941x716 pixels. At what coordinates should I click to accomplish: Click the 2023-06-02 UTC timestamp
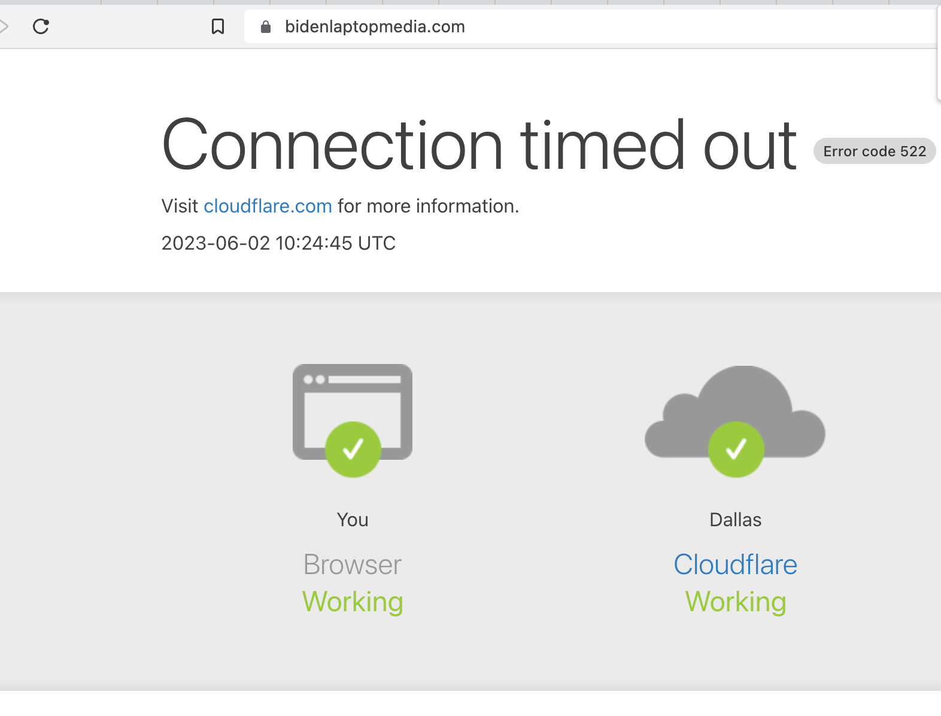278,243
